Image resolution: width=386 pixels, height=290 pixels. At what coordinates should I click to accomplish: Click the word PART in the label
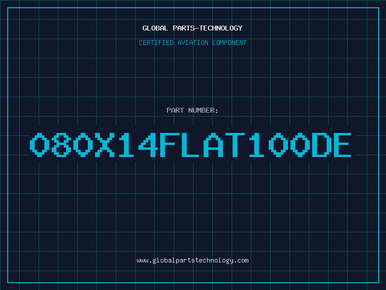pyautogui.click(x=175, y=110)
